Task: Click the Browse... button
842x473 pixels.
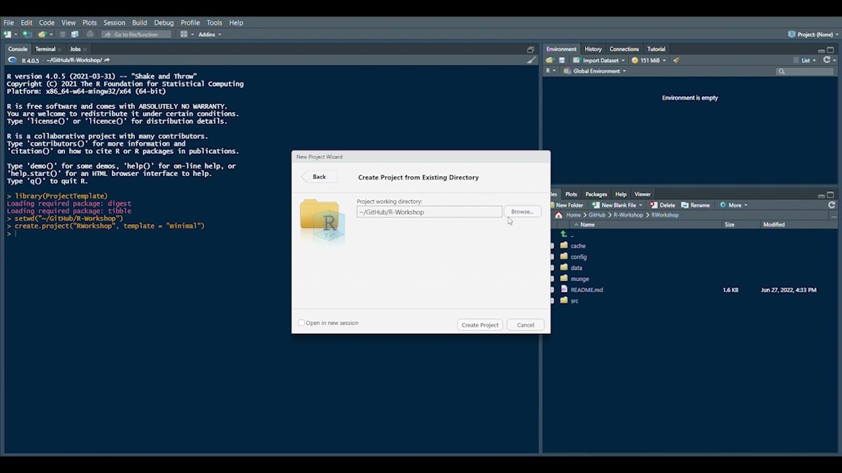Action: click(522, 212)
